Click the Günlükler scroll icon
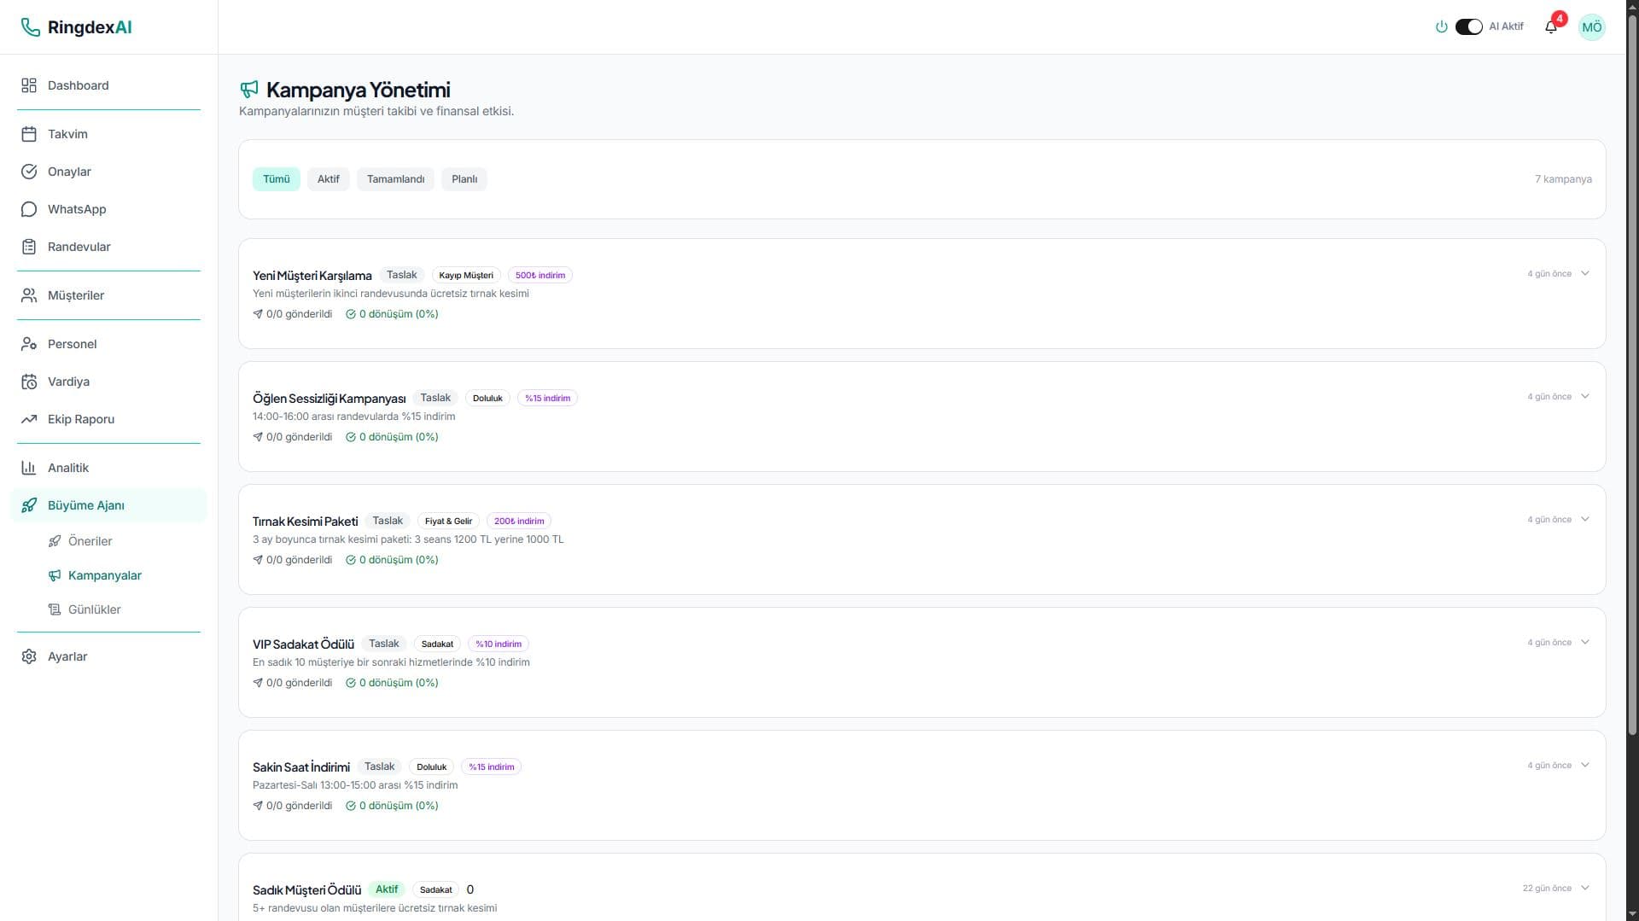The image size is (1639, 921). 55,609
